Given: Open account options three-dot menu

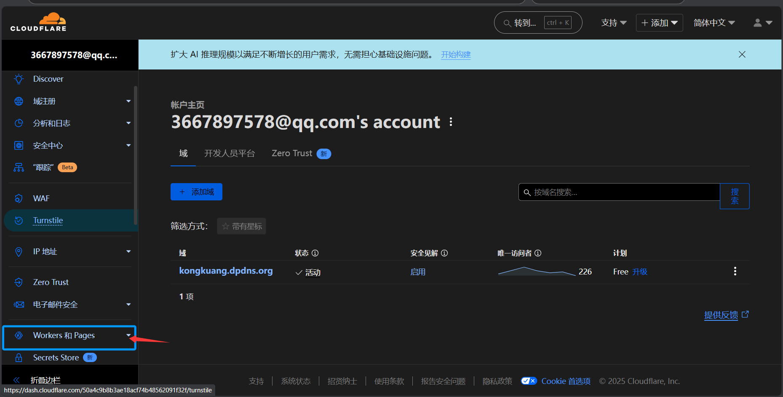Looking at the screenshot, I should (x=451, y=122).
